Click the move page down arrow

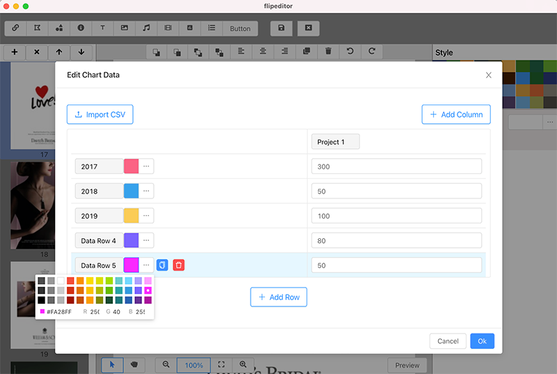pos(81,52)
